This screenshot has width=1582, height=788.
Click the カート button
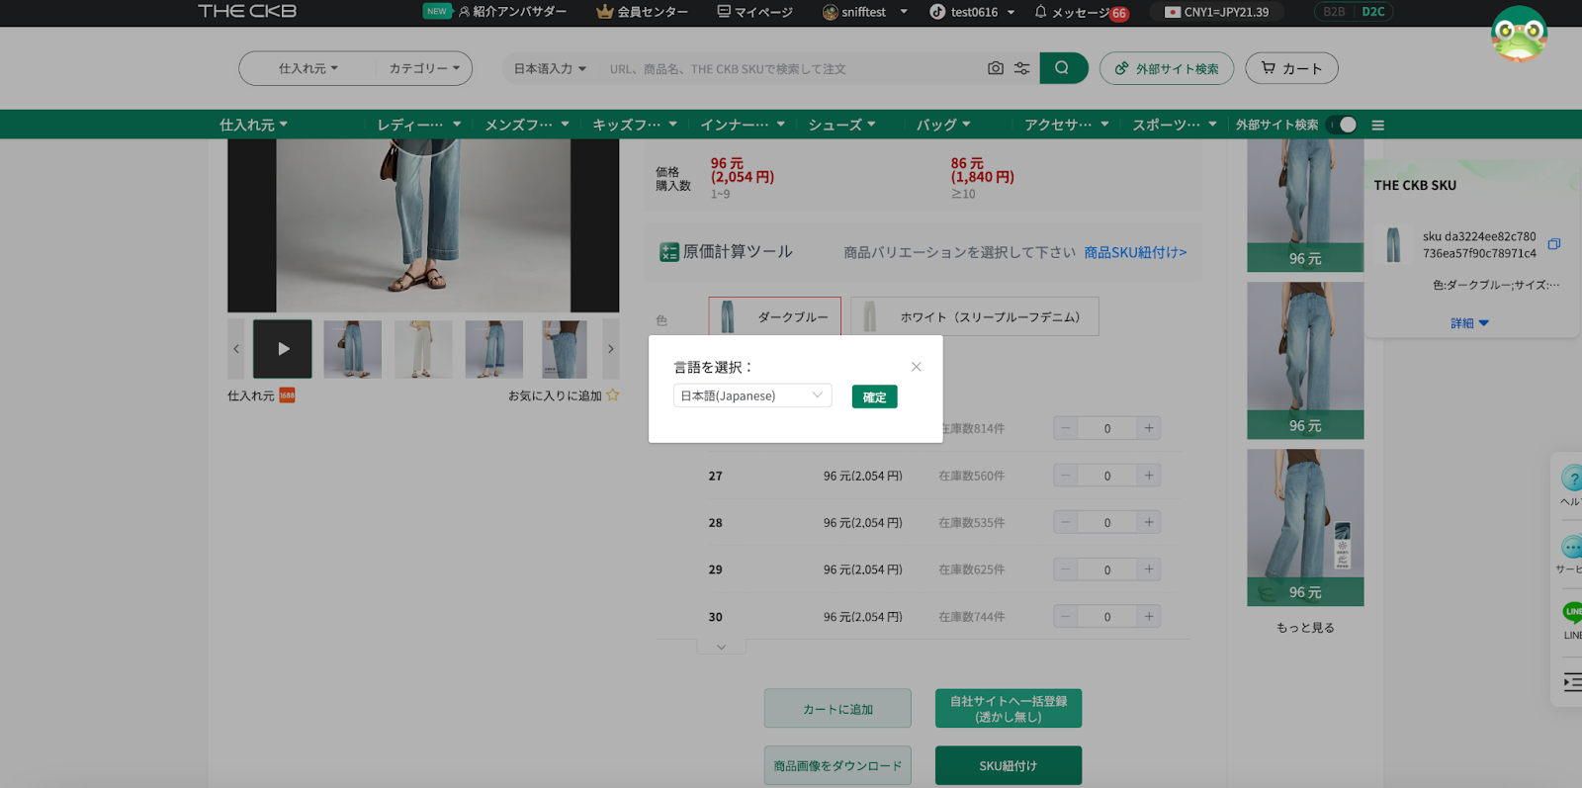(x=1291, y=68)
